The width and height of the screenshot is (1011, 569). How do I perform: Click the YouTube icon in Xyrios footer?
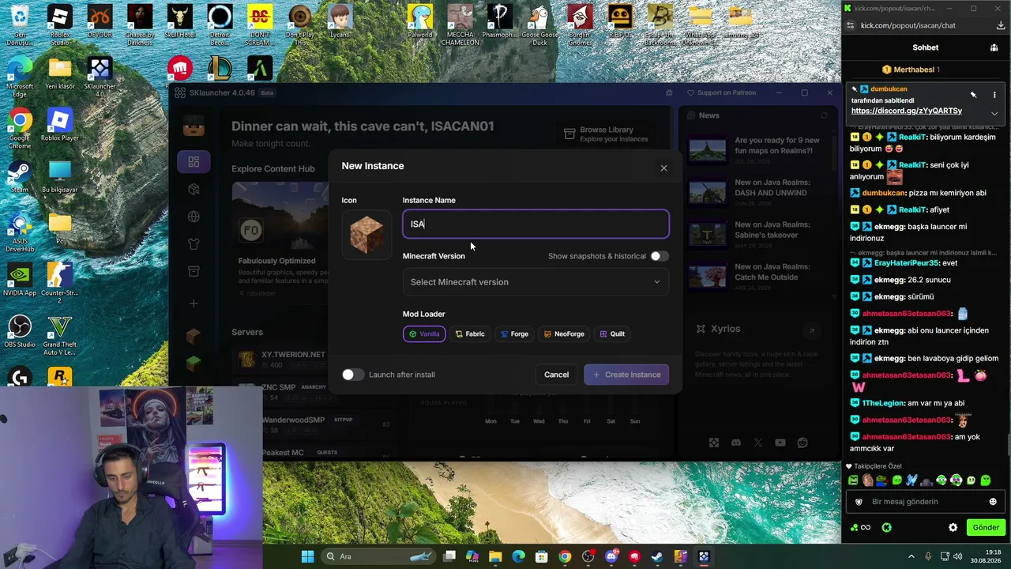(780, 443)
